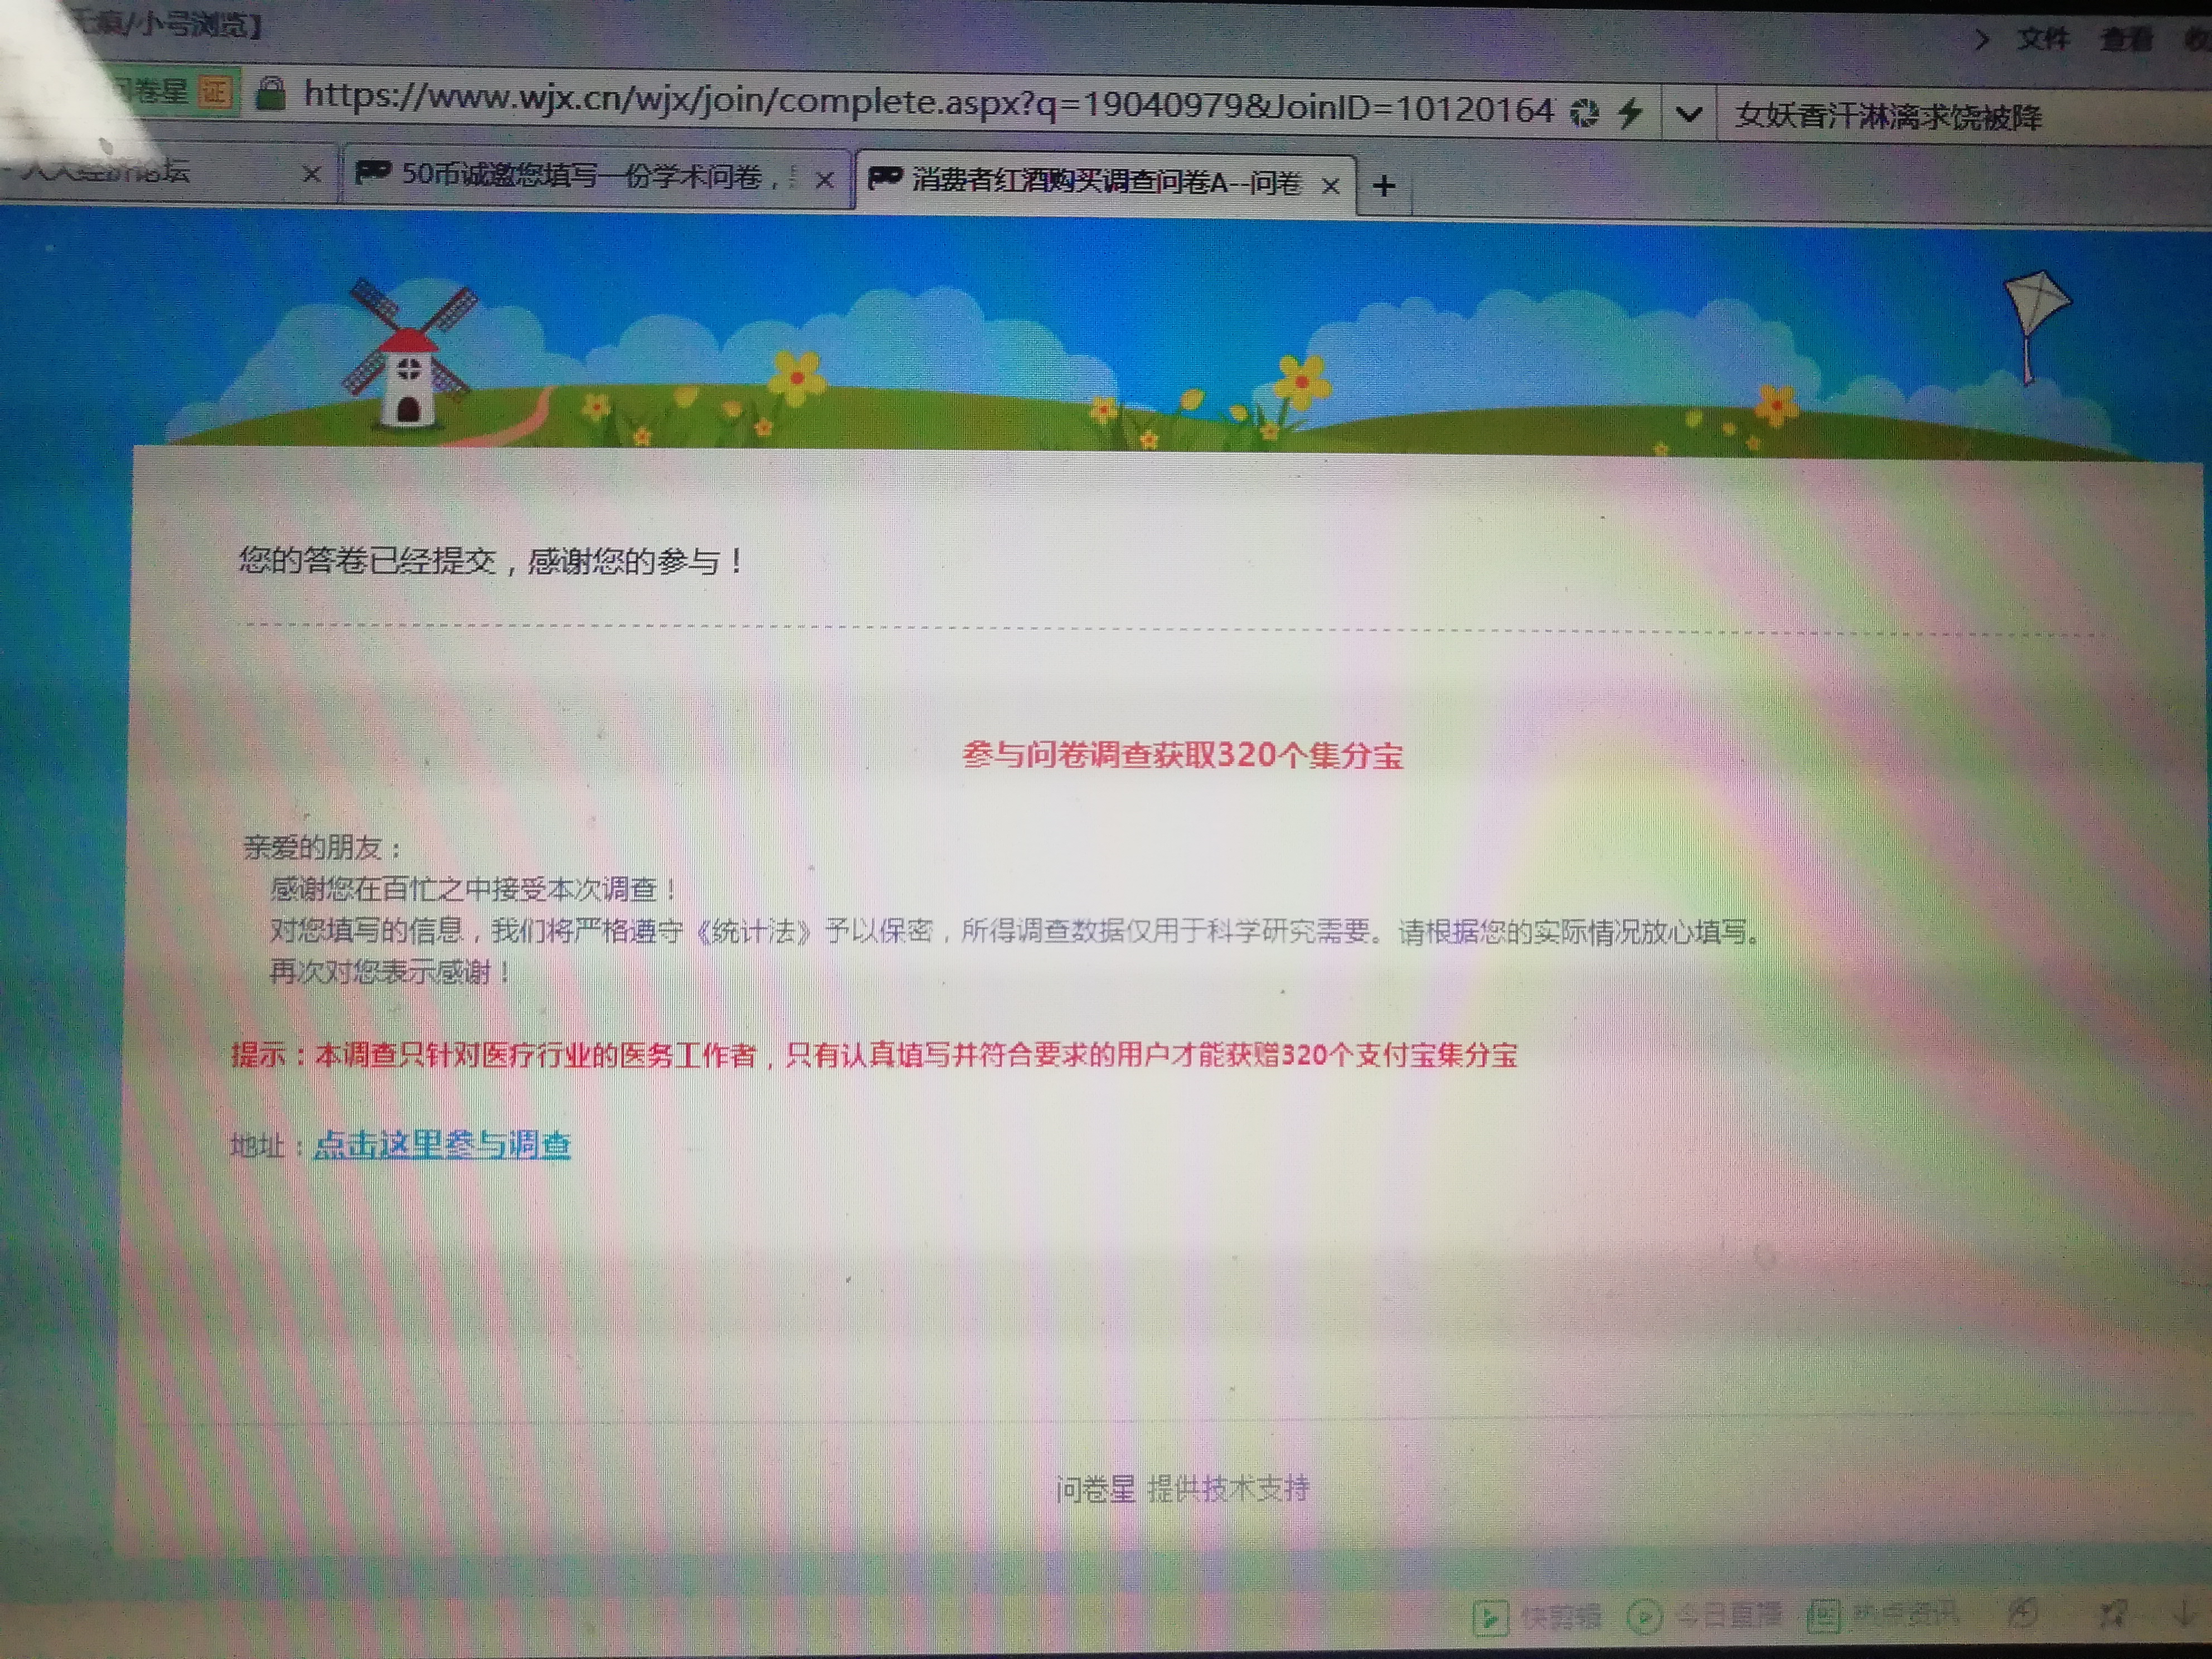This screenshot has height=1659, width=2212.
Task: Expand the address bar dropdown arrow
Action: (x=1689, y=114)
